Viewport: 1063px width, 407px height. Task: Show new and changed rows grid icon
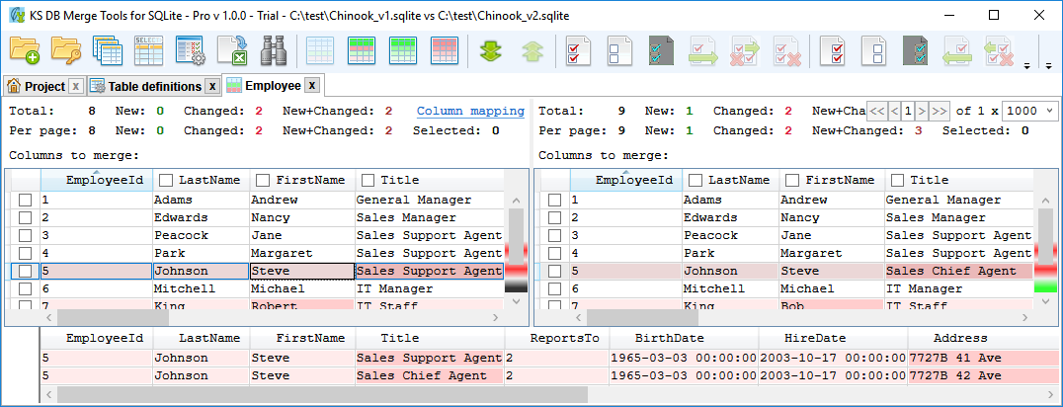pyautogui.click(x=362, y=51)
